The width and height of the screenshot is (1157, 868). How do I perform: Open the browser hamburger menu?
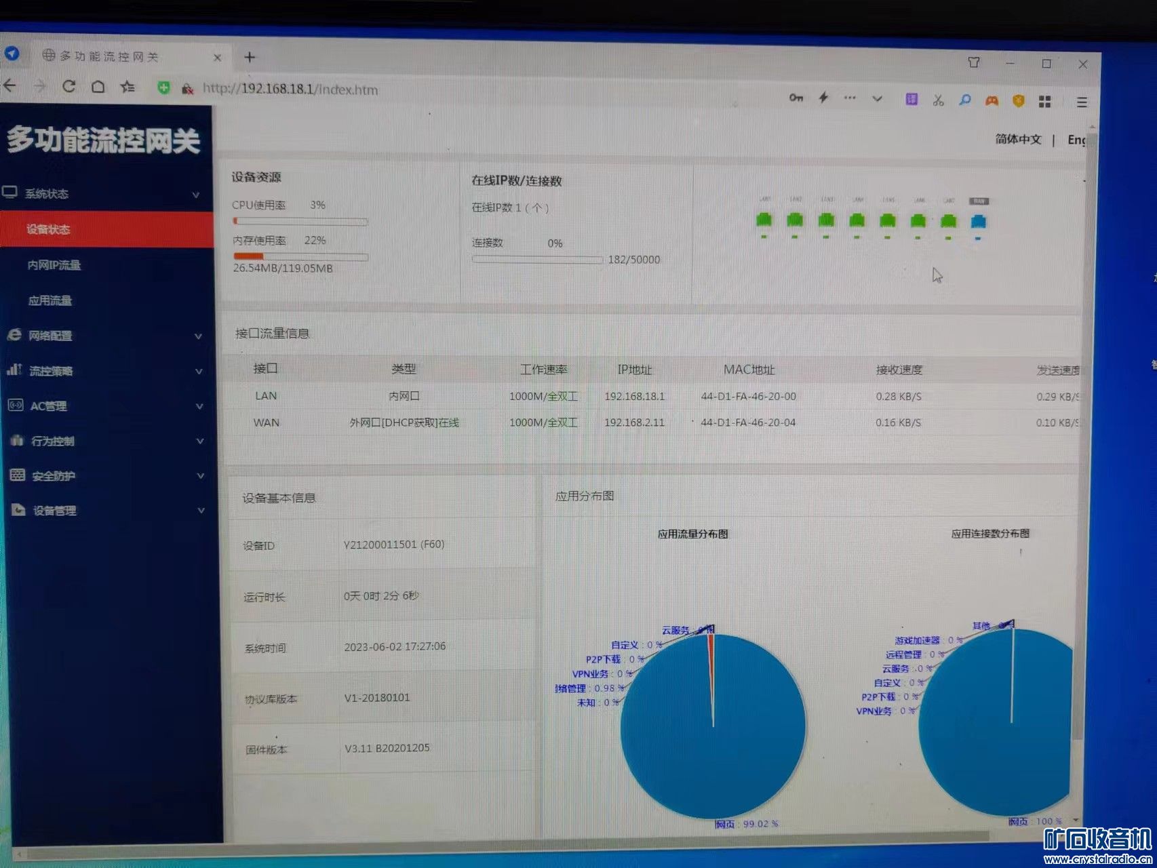tap(1082, 102)
